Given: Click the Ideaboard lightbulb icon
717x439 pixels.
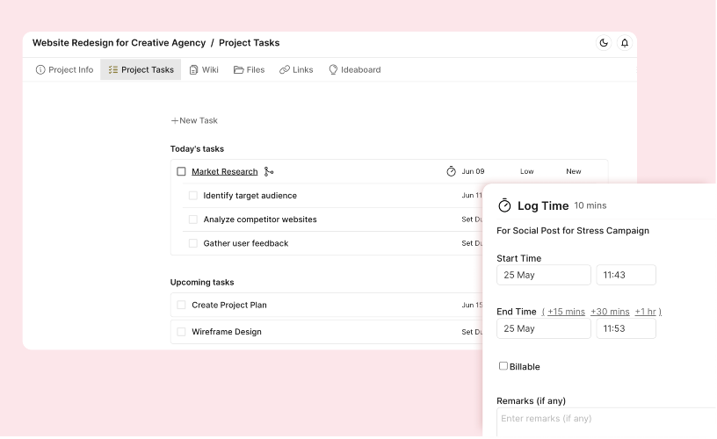Looking at the screenshot, I should coord(333,70).
